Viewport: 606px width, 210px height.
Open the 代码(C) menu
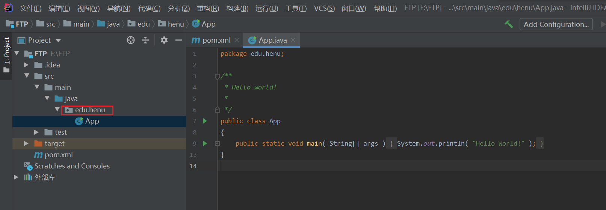[x=149, y=8]
